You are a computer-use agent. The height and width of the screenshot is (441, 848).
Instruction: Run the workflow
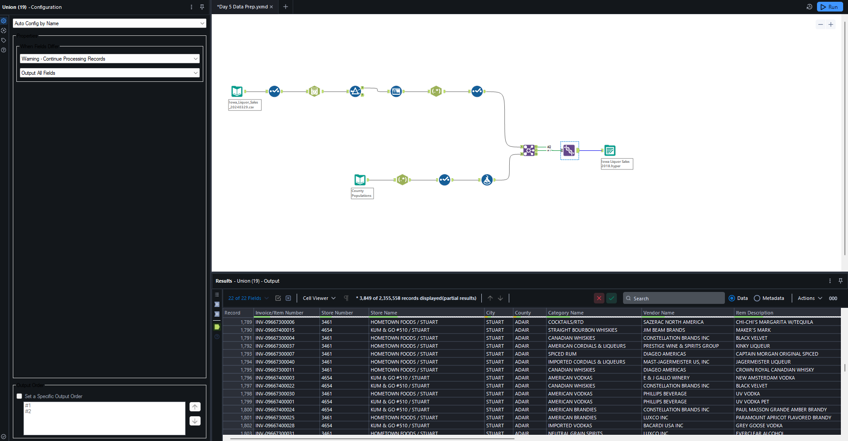click(829, 7)
